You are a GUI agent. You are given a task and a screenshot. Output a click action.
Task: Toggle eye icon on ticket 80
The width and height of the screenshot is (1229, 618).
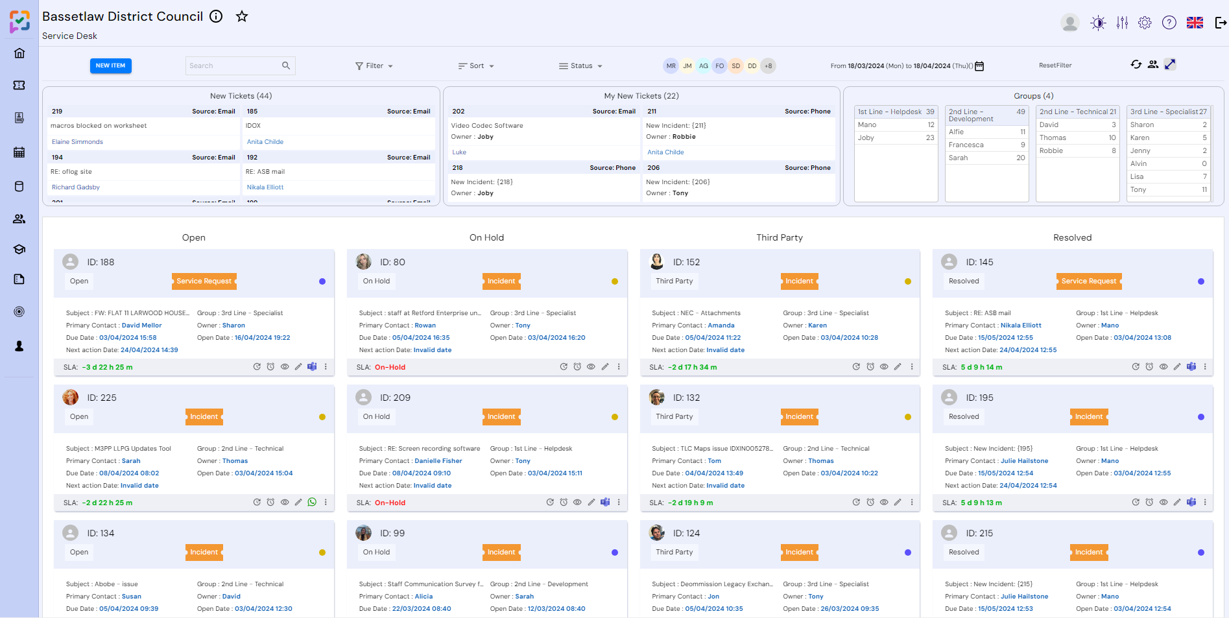[x=591, y=367]
